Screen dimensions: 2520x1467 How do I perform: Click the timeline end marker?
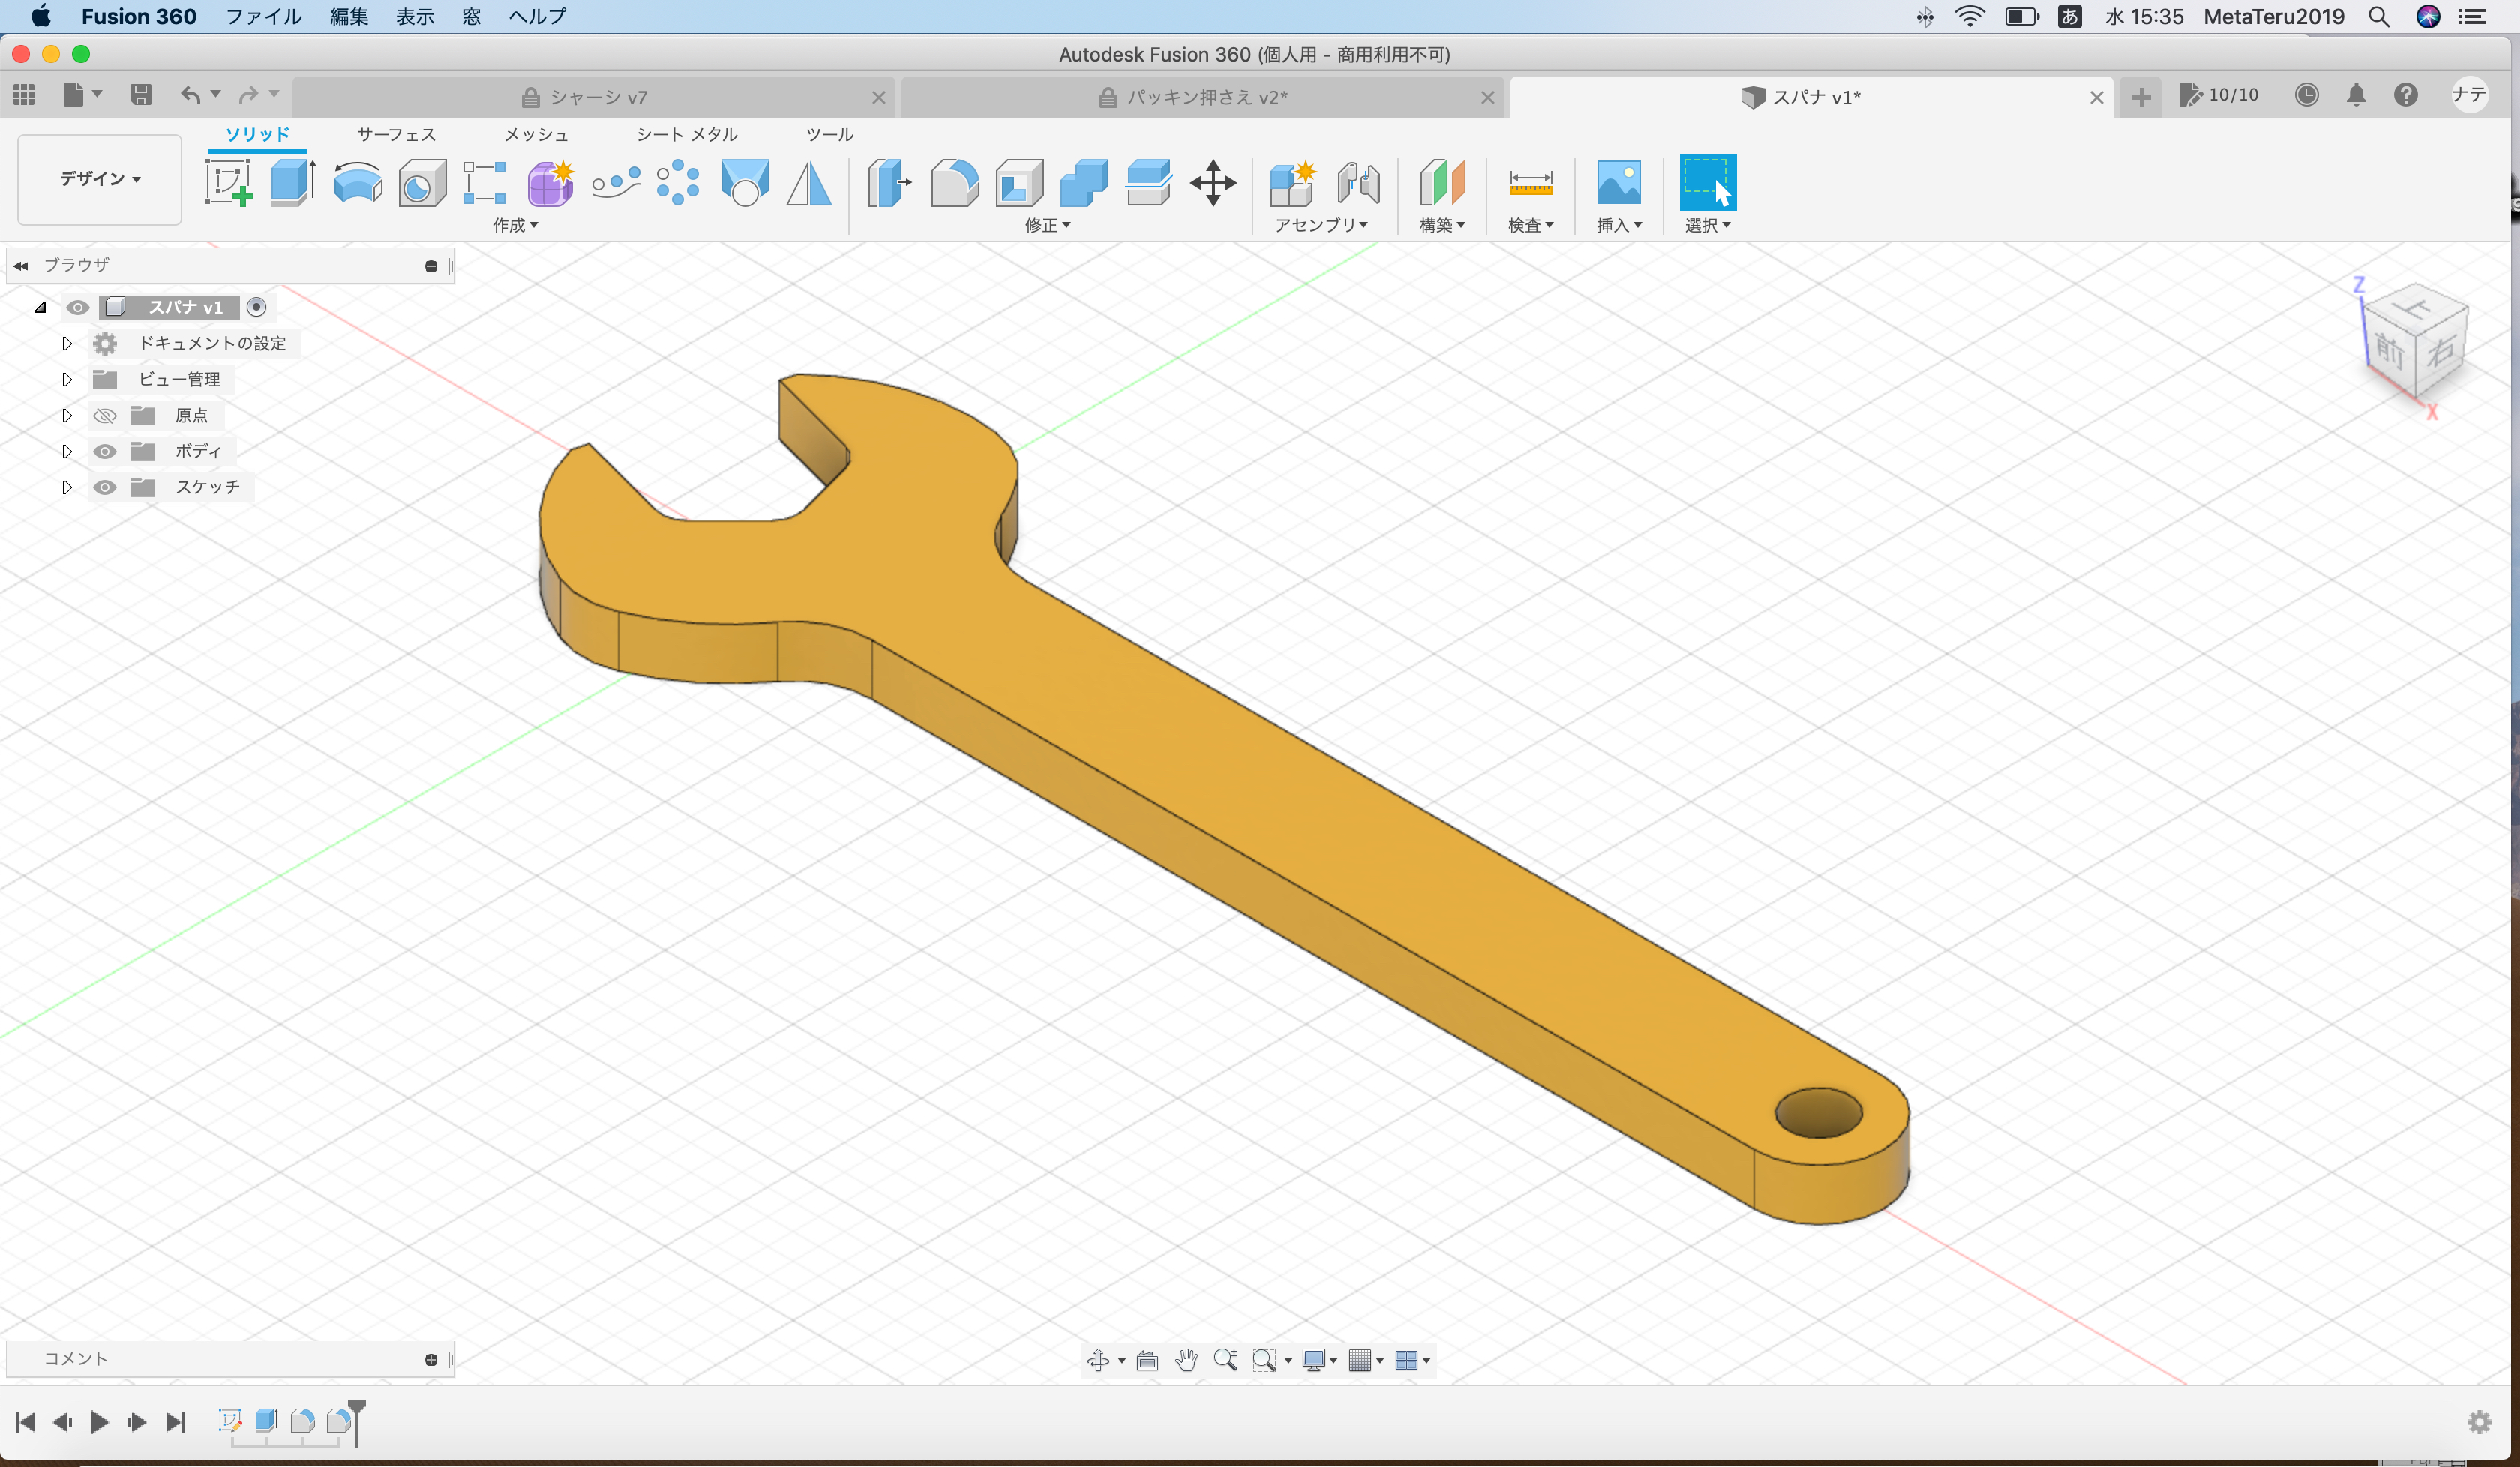pyautogui.click(x=357, y=1421)
